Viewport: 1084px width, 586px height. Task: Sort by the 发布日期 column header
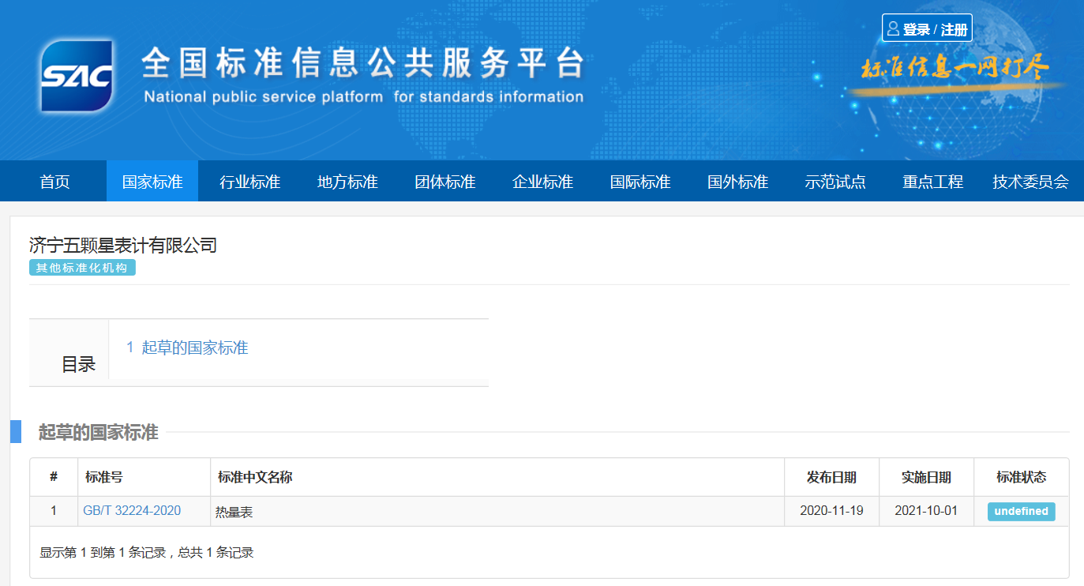(831, 477)
